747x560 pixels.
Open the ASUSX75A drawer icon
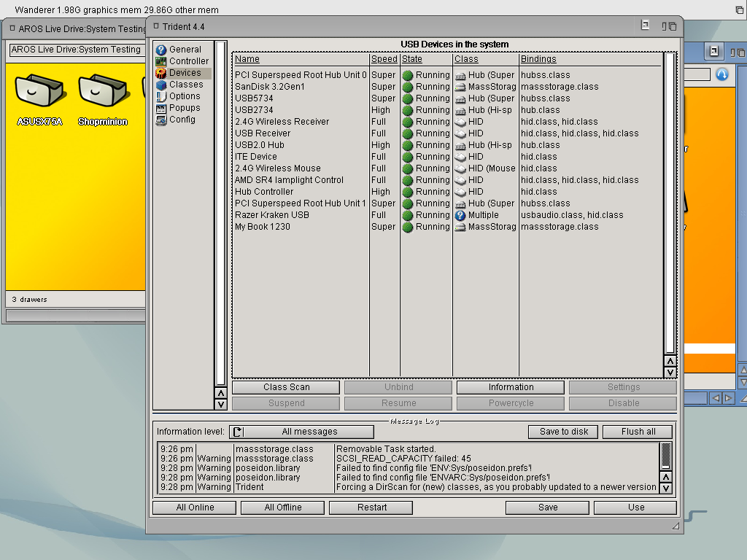[39, 90]
